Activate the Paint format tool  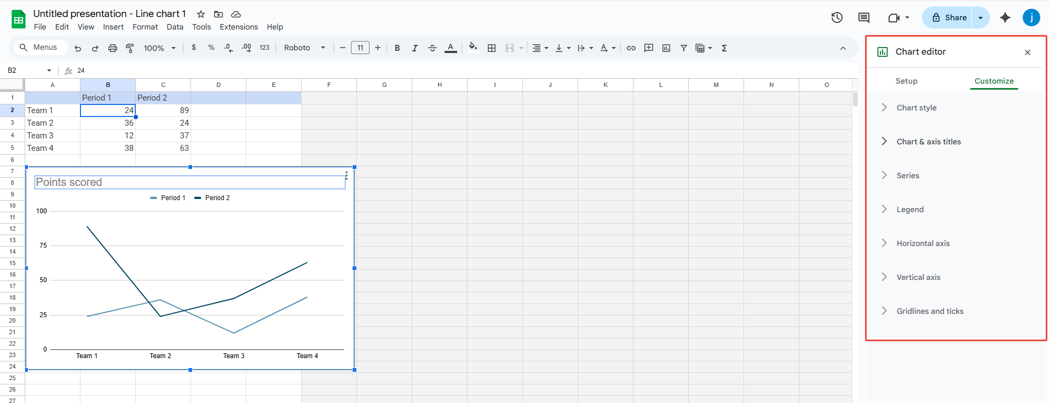click(x=130, y=48)
